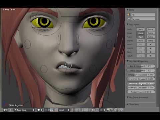
Task: Click the lip_upper bone name field
Action: click(x=143, y=19)
